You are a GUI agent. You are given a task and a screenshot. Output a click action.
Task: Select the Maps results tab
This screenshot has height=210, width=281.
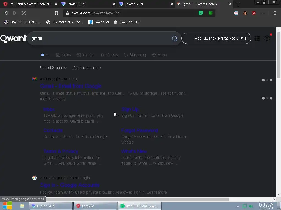[x=159, y=55]
